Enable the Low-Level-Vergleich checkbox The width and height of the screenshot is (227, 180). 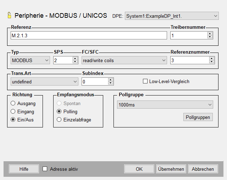[x=145, y=81]
